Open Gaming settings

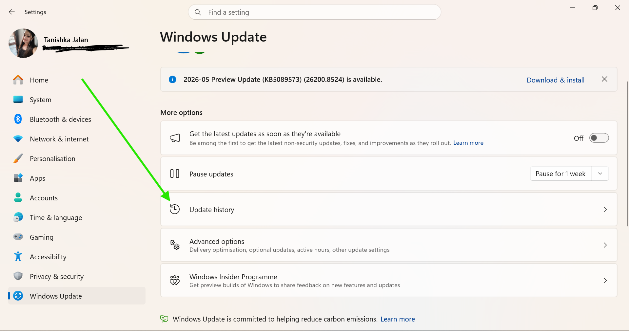[77, 237]
